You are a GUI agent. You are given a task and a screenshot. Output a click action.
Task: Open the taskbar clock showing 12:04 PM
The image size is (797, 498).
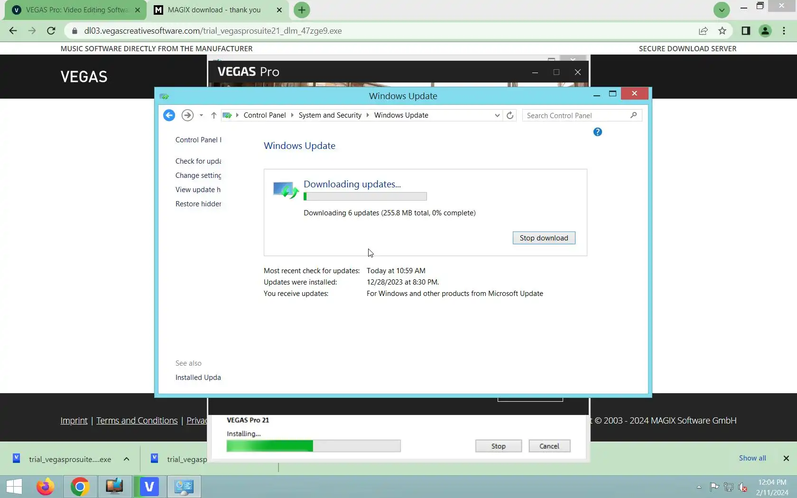tap(772, 487)
